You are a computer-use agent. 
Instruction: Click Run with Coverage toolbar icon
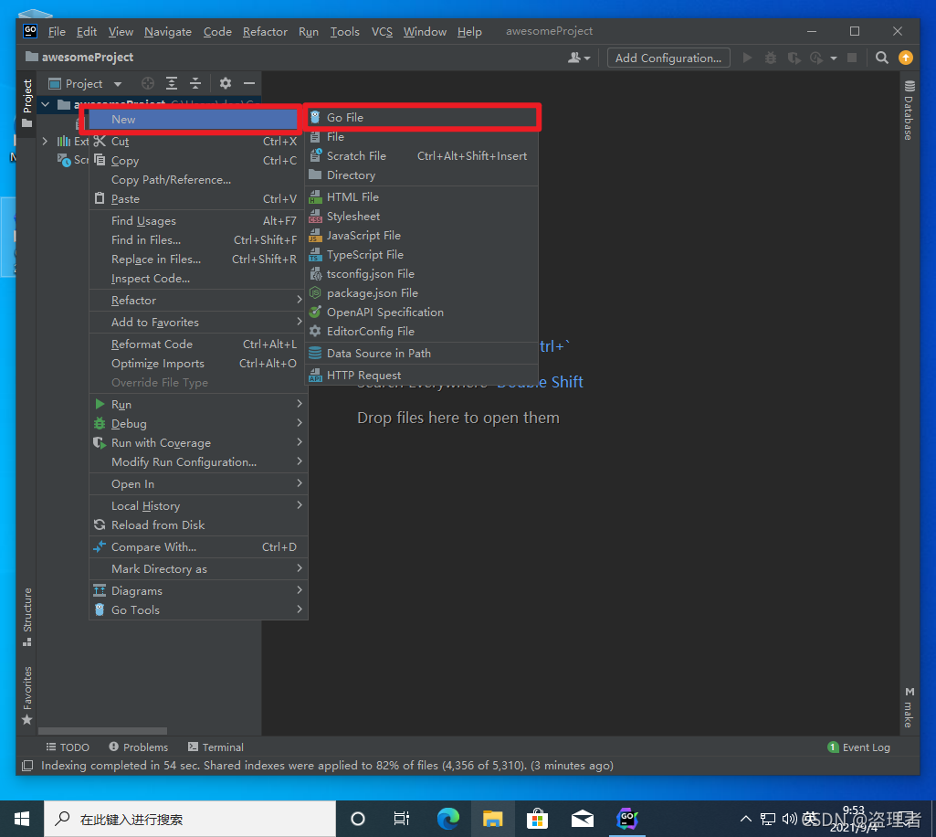click(794, 58)
